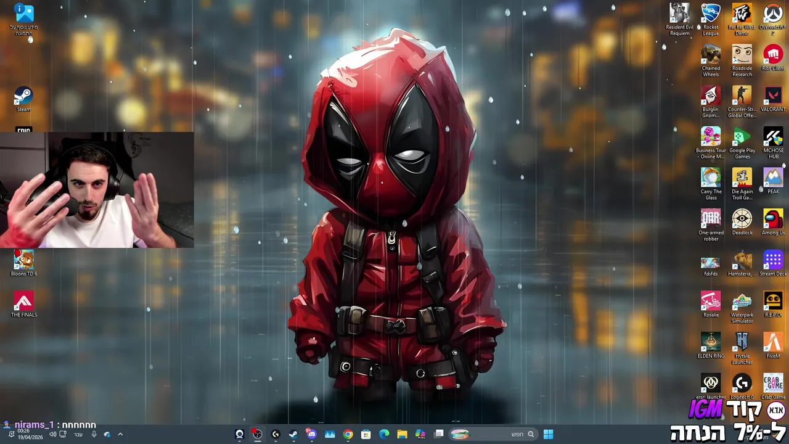Click the Steam icon in the taskbar
This screenshot has height=444, width=789.
[x=293, y=434]
